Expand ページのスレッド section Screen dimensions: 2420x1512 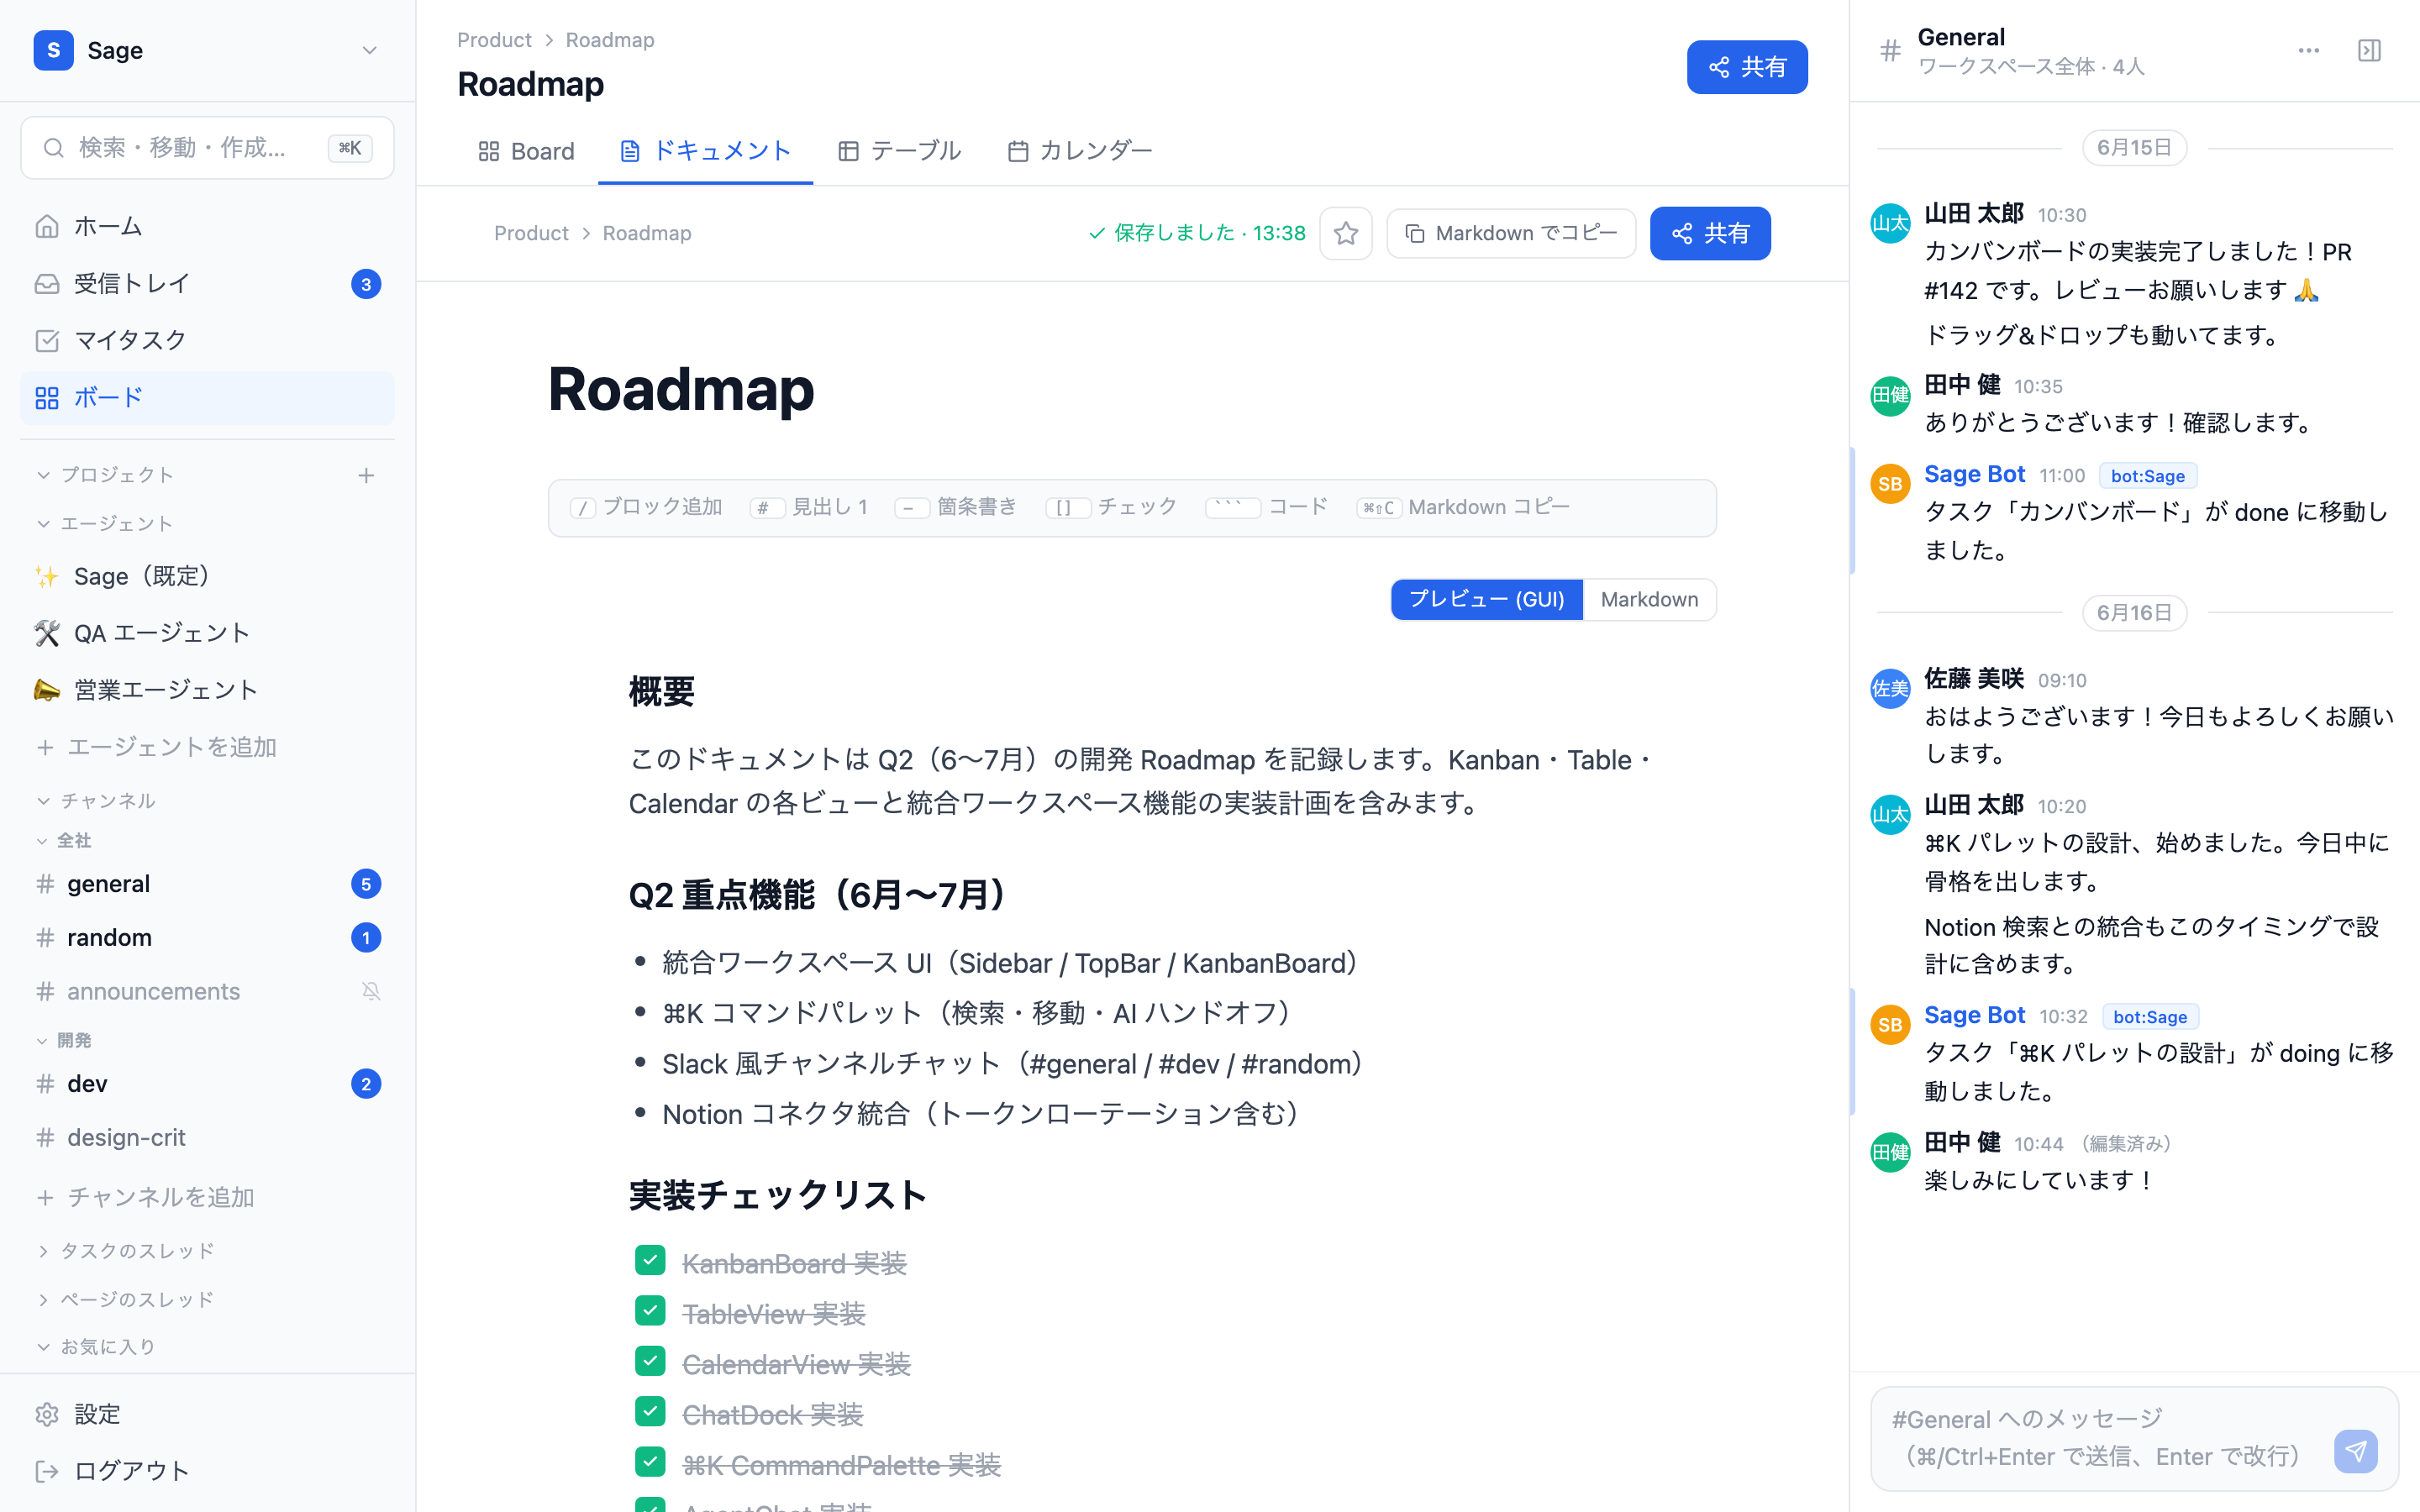[x=126, y=1299]
